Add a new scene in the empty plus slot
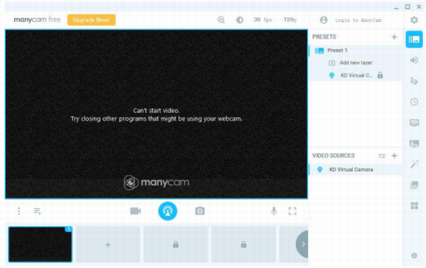Viewport: 426px width, 268px height. 108,245
